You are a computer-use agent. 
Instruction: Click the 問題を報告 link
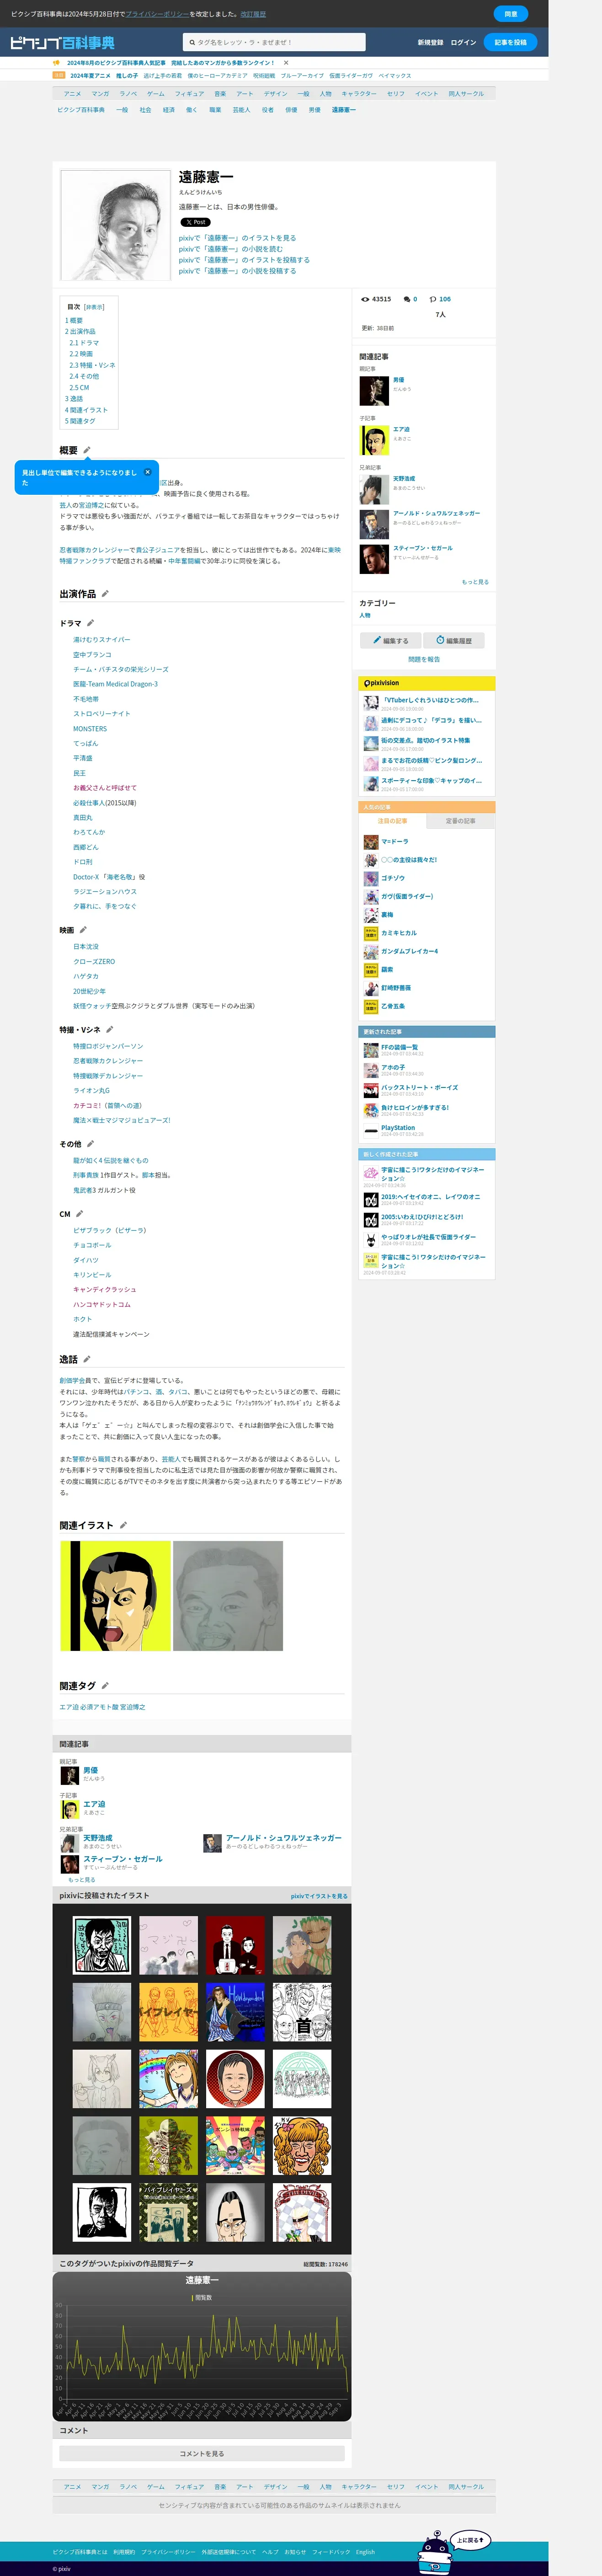click(424, 659)
